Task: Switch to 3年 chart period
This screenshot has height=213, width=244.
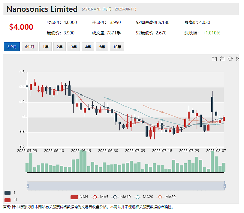Action: 74,47
